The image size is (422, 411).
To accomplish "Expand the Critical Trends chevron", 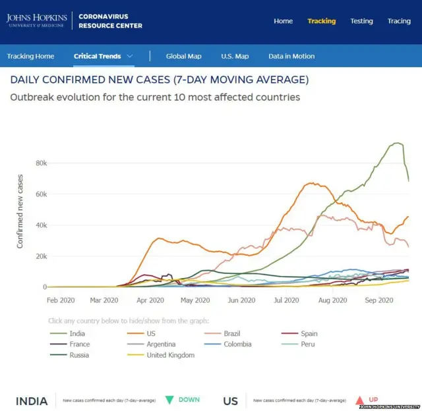I will (x=130, y=57).
